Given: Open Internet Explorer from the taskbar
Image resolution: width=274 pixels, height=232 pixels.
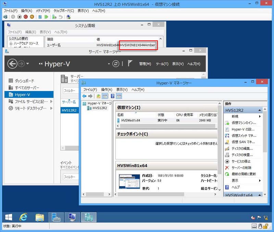Looking at the screenshot, I should click(23, 217).
